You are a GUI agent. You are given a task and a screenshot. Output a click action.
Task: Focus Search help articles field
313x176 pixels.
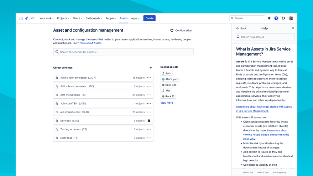(264, 37)
